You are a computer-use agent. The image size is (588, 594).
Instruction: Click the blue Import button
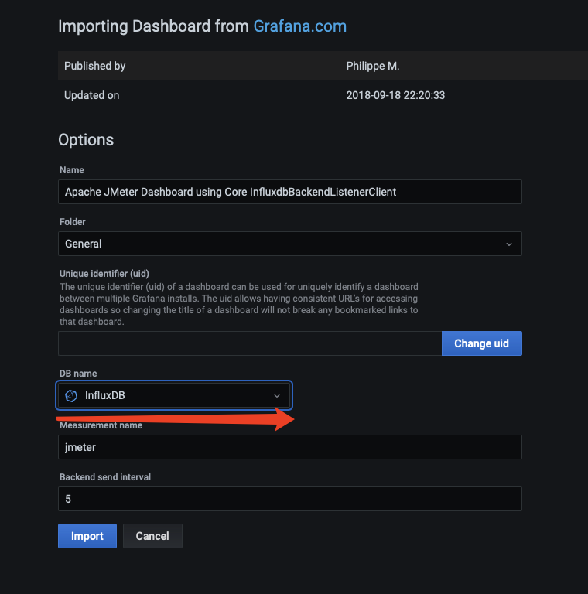click(87, 536)
